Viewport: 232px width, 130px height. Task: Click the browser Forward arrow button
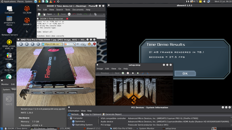click(x=26, y=44)
